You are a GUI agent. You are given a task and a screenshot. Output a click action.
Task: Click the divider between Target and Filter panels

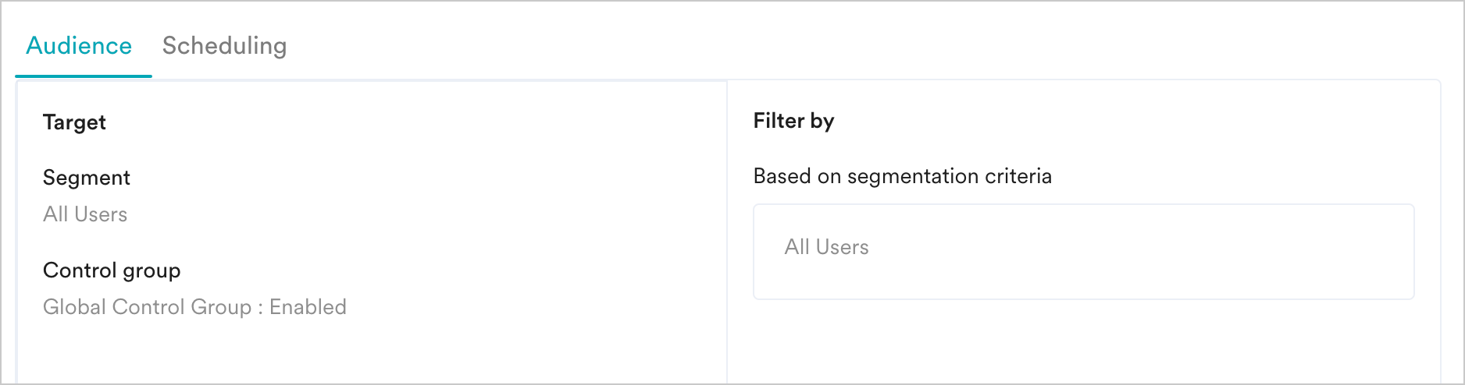727,234
